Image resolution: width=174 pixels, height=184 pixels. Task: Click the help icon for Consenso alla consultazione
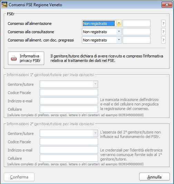click(163, 32)
